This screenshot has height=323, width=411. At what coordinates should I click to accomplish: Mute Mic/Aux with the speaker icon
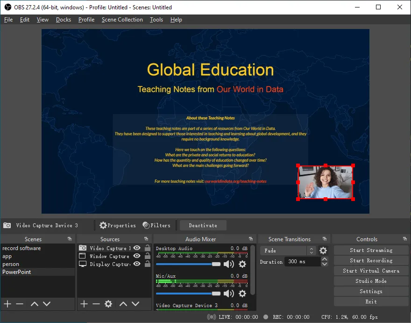pos(228,294)
